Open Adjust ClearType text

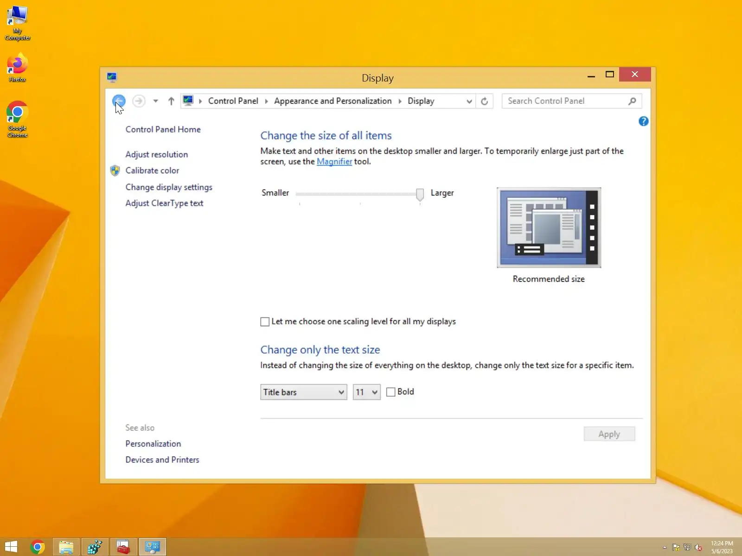point(164,203)
